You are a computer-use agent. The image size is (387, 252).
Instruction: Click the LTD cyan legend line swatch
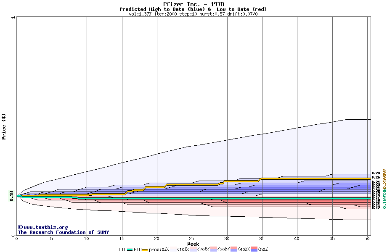130,250
